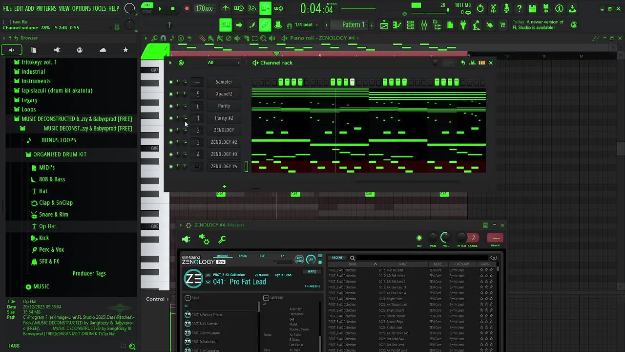Open the ZENOLOGY #2 channel button
625x352 pixels.
pyautogui.click(x=224, y=142)
